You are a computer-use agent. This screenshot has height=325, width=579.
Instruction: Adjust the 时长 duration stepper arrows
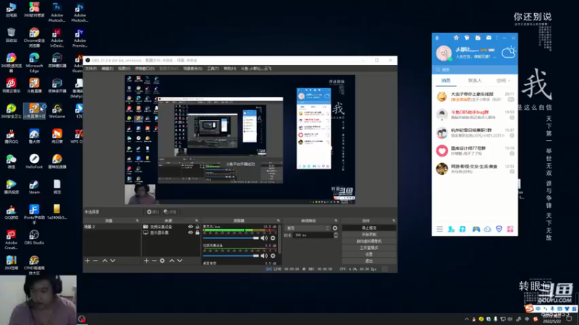pyautogui.click(x=336, y=235)
